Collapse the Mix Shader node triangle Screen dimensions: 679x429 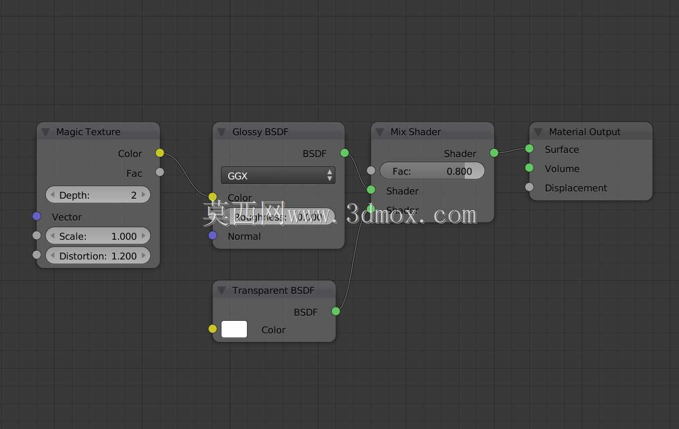380,132
